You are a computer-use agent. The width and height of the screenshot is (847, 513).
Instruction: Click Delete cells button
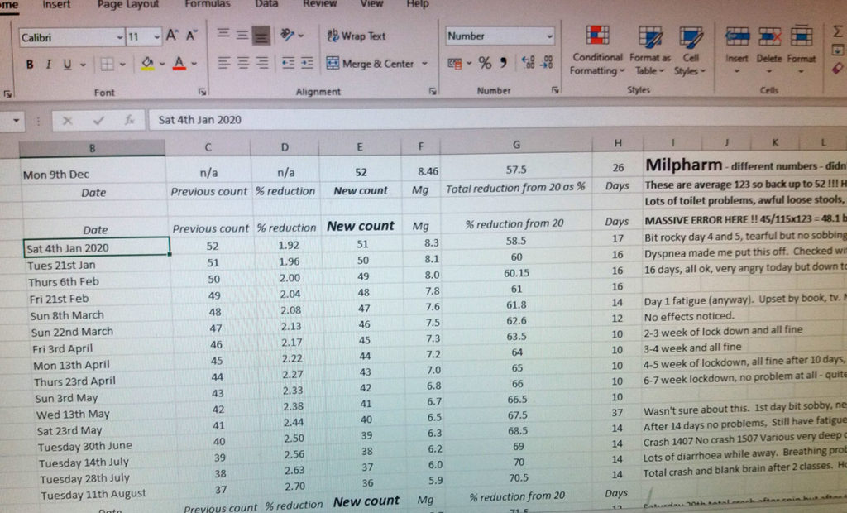pos(769,49)
